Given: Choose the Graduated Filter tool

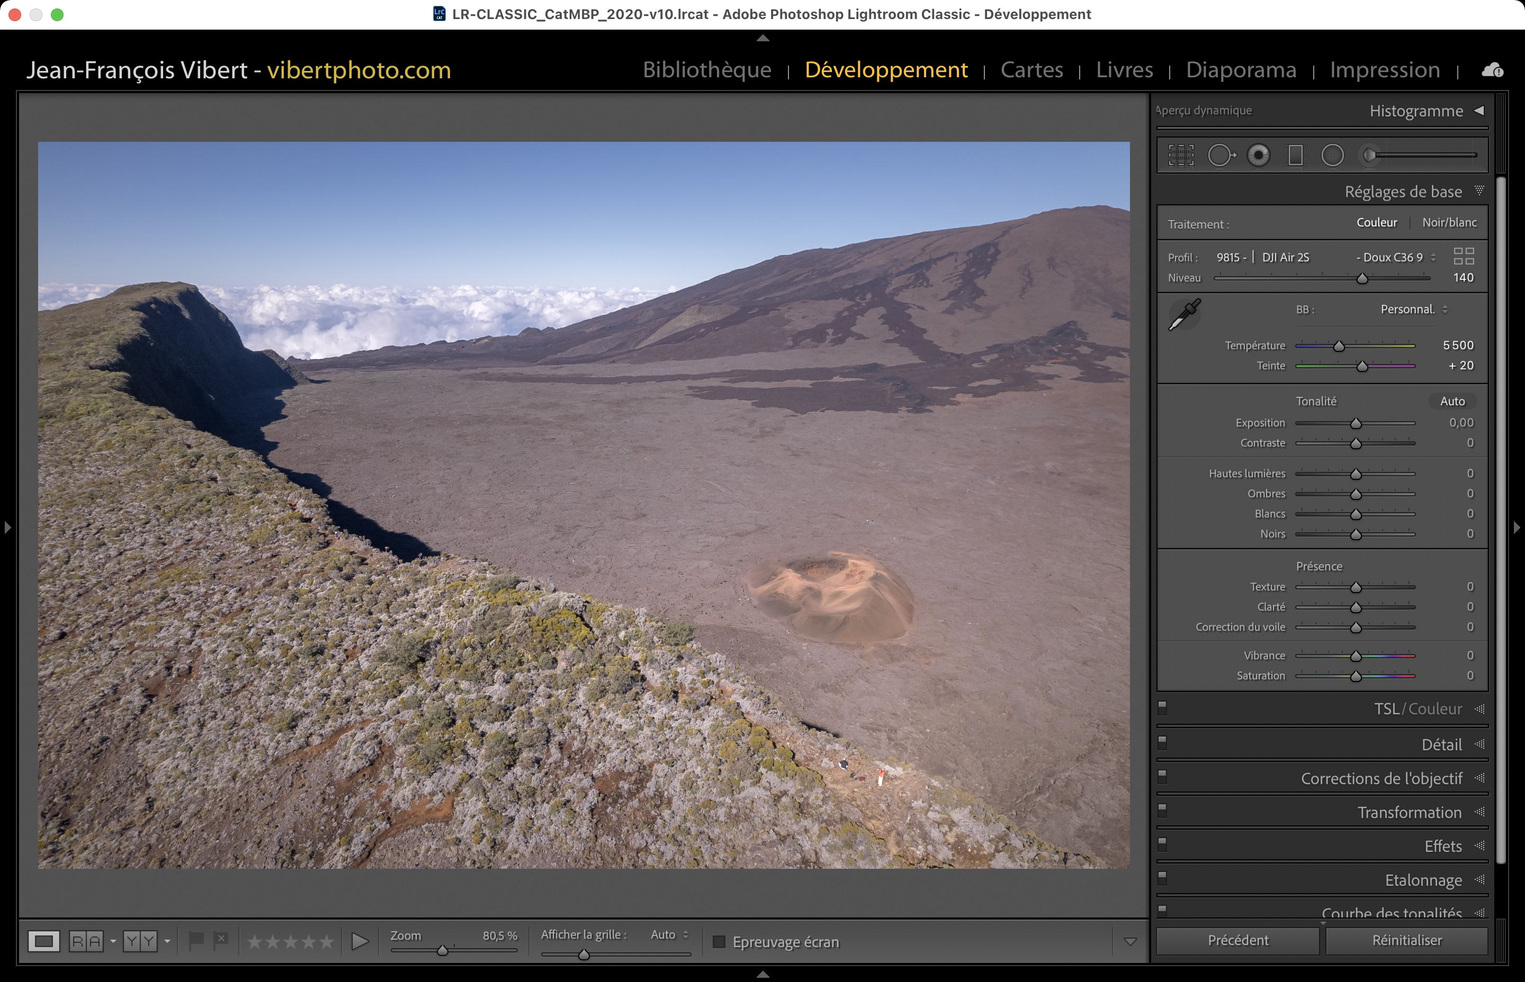Looking at the screenshot, I should tap(1295, 155).
